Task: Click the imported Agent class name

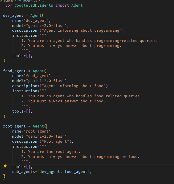Action: [77, 5]
